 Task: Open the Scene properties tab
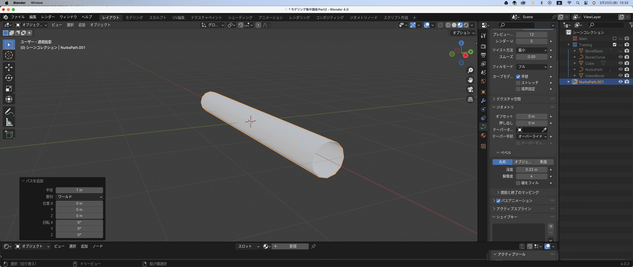(x=483, y=73)
